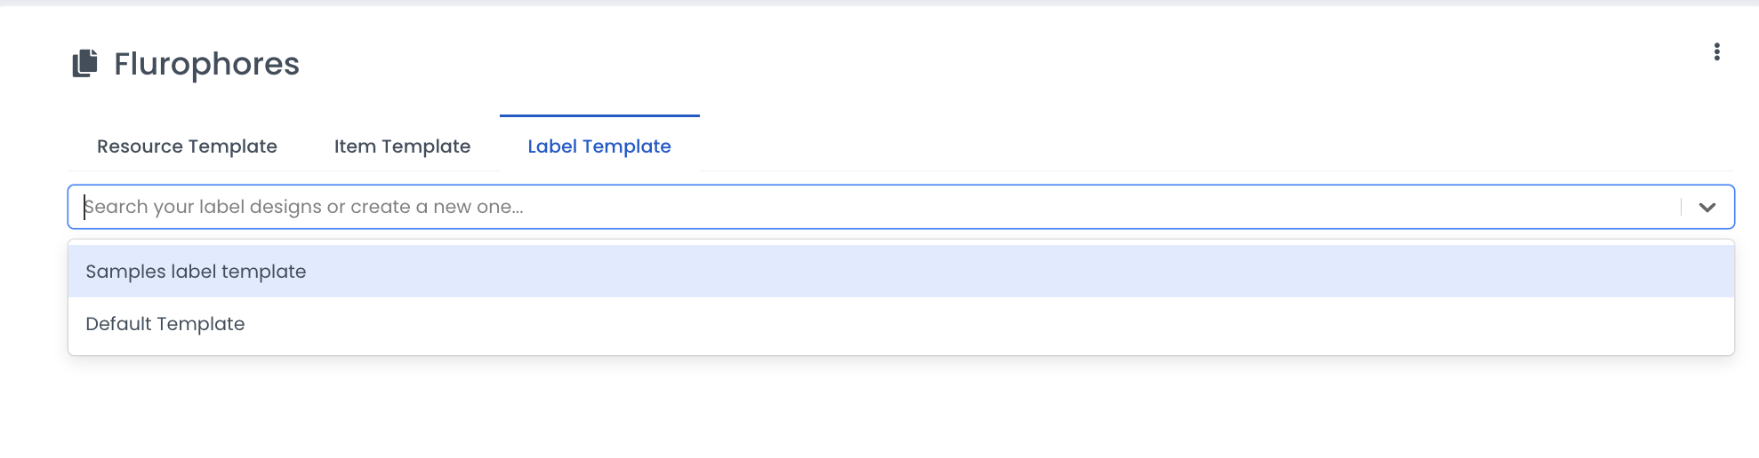The height and width of the screenshot is (458, 1759).
Task: Choose the Samples label template option
Action: pos(196,272)
